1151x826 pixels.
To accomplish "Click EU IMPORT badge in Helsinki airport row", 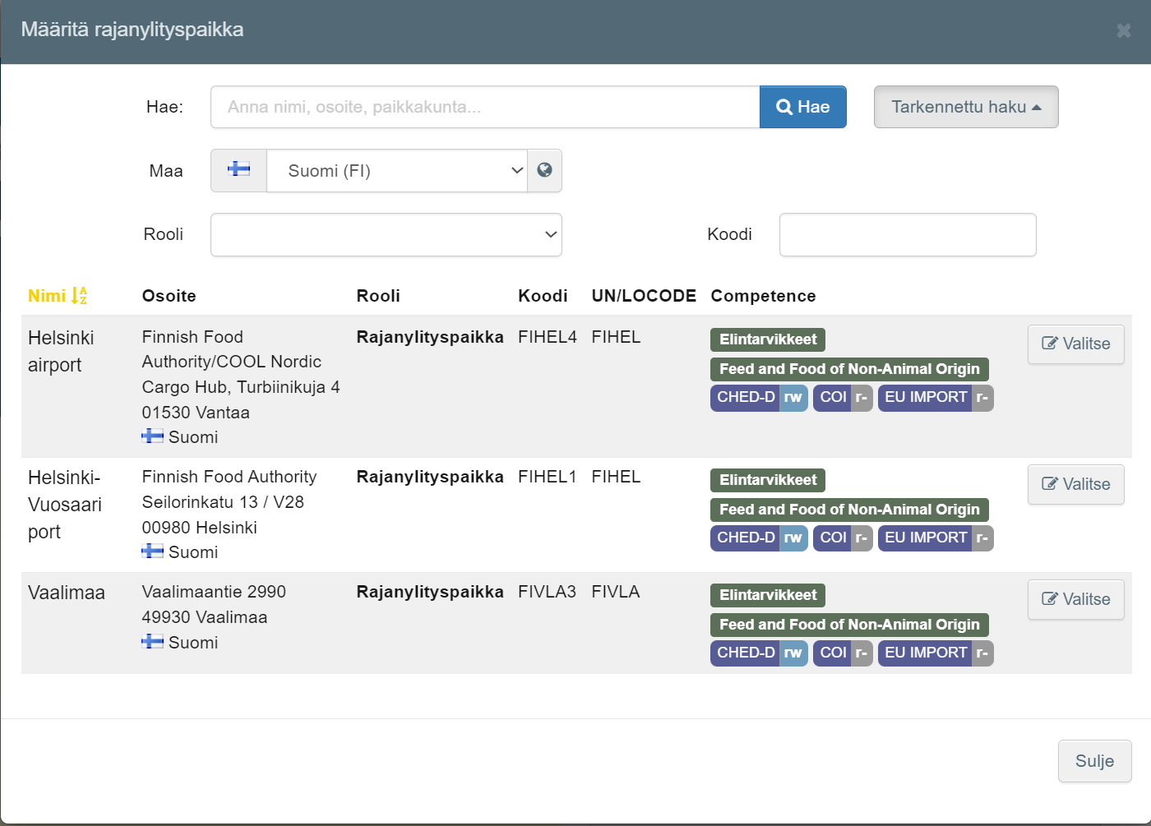I will point(925,398).
